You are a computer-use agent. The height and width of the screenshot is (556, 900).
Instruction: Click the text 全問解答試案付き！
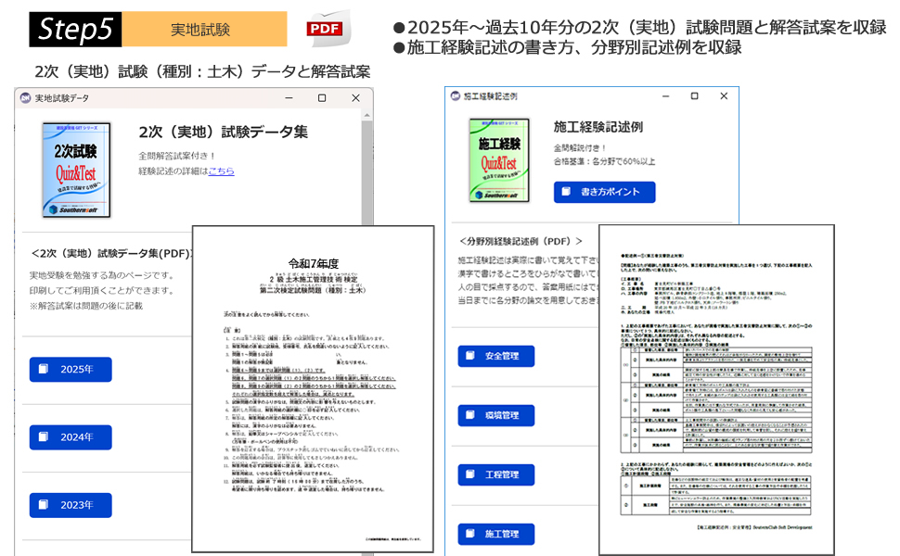click(177, 156)
